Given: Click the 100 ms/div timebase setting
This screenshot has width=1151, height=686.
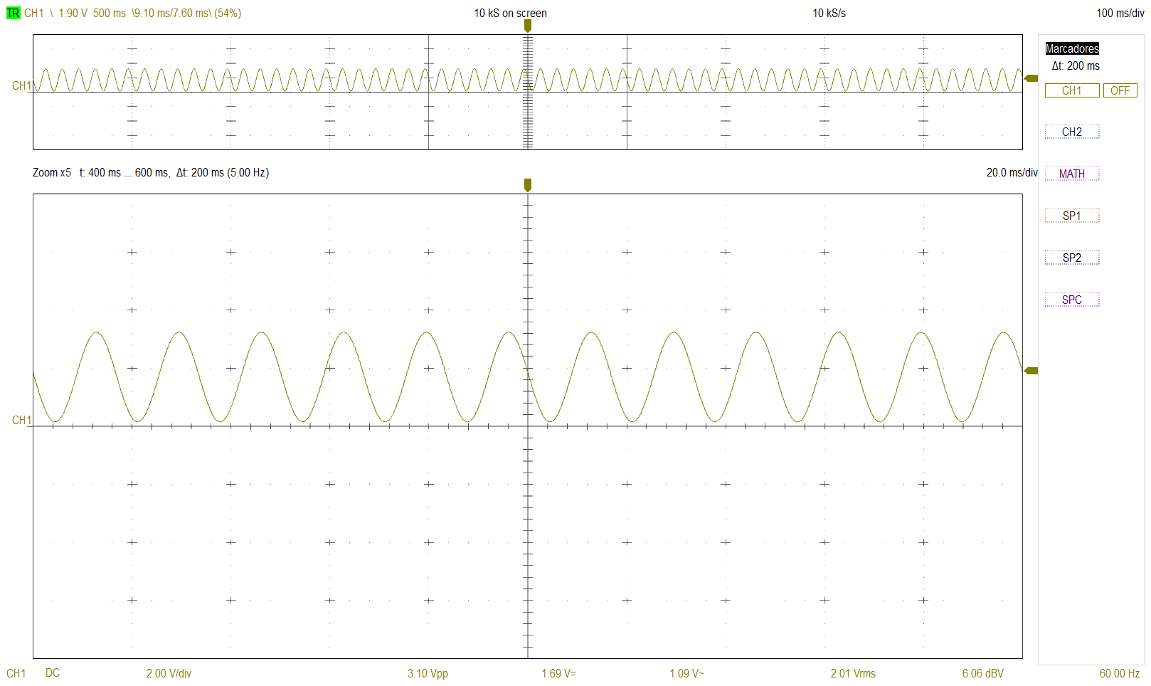Looking at the screenshot, I should (1120, 13).
